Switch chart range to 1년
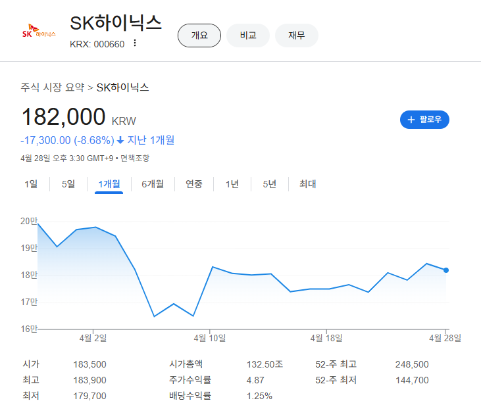 [x=232, y=184]
